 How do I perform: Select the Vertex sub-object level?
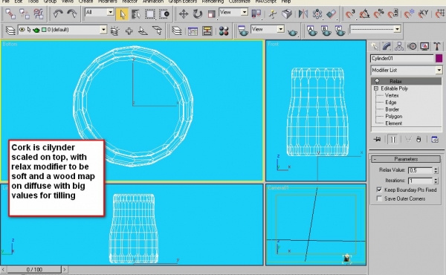pos(392,95)
